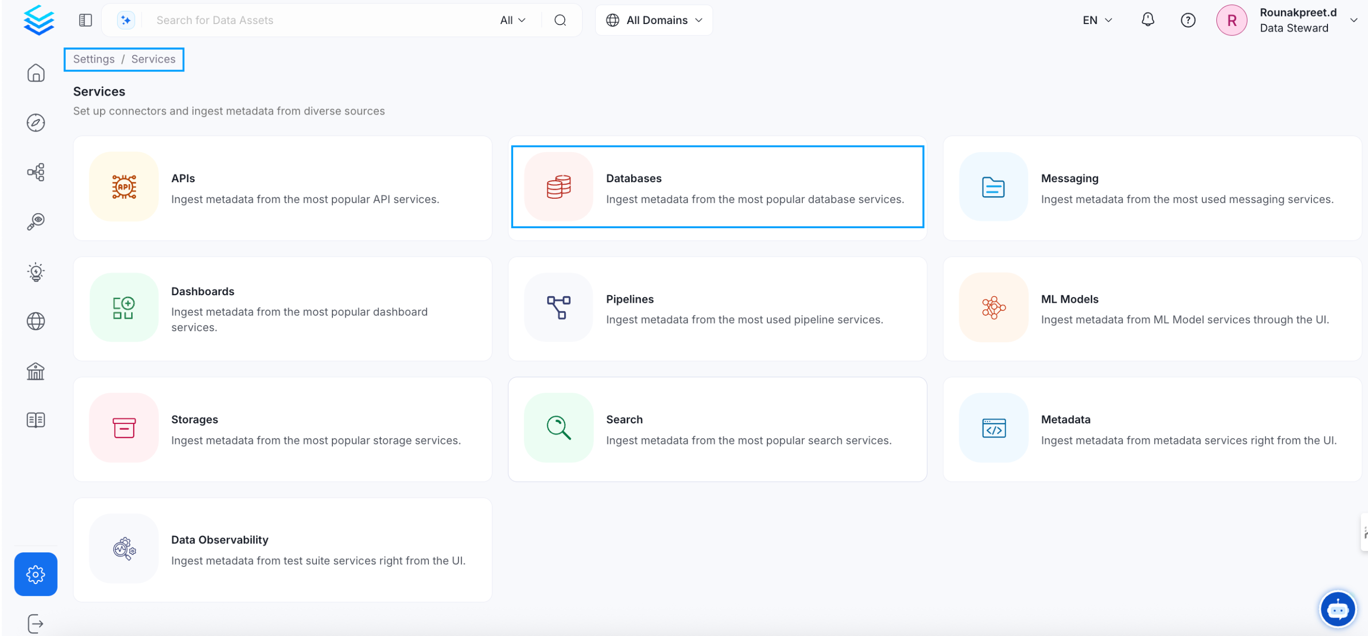Screen dimensions: 1368x636
Task: Click the Insights lightbulb sidebar icon
Action: click(36, 272)
